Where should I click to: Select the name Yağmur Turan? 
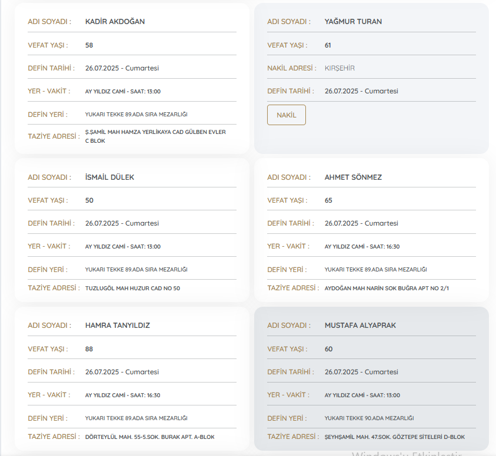point(353,22)
